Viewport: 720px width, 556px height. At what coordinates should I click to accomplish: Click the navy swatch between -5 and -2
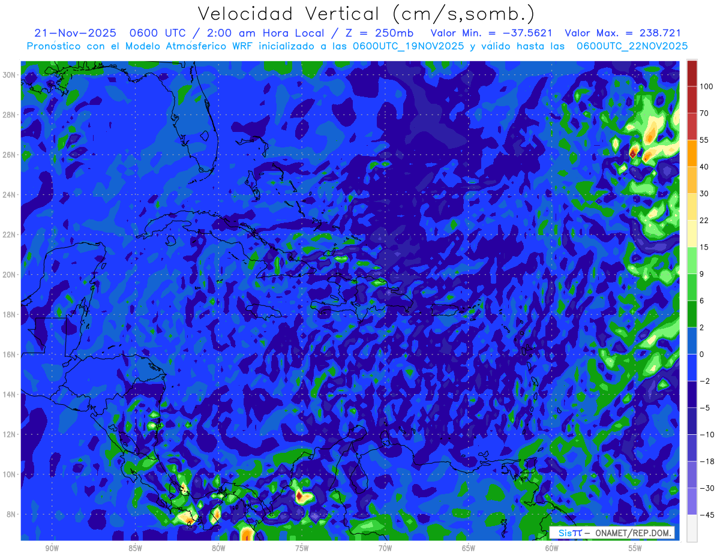[x=692, y=394]
